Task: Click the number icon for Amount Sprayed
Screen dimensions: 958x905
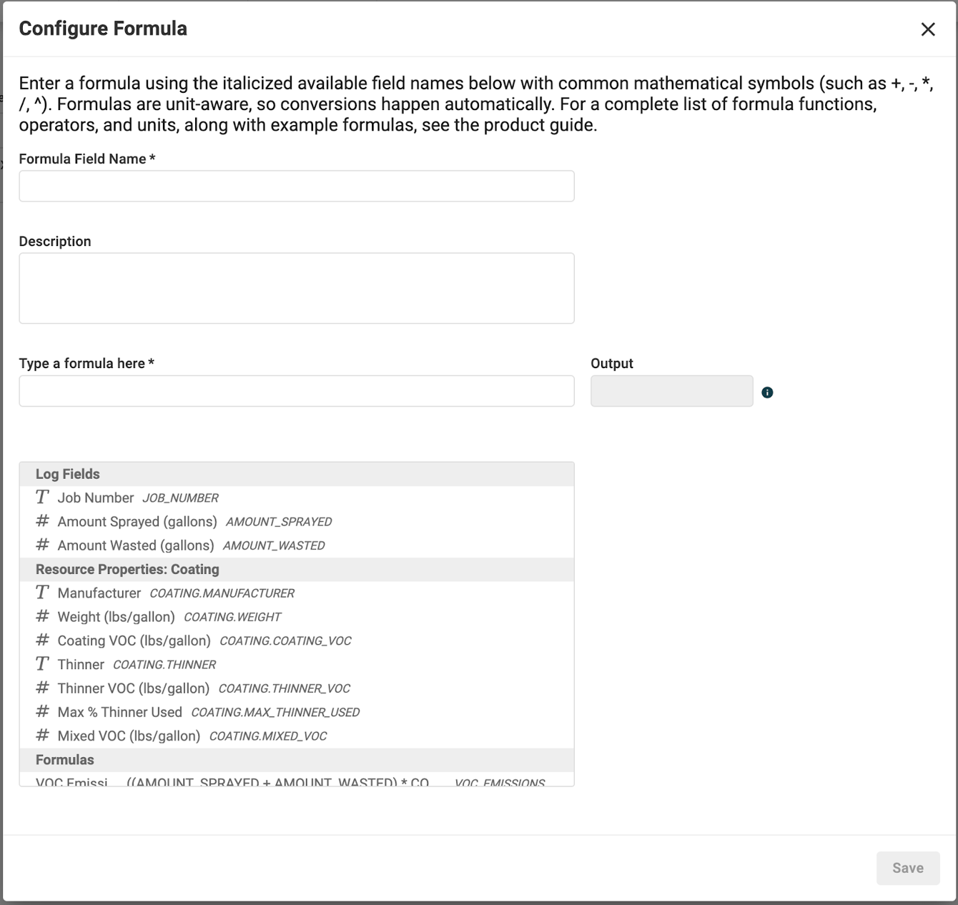Action: 42,522
